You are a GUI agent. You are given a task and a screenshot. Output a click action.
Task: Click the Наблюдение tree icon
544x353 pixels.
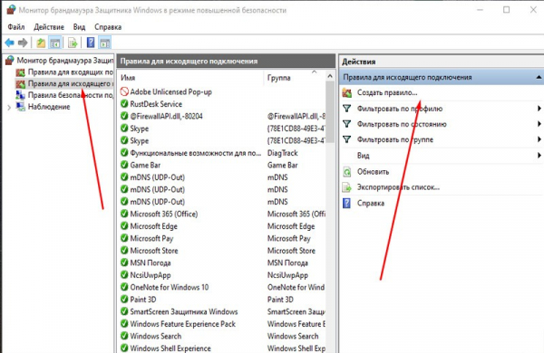(x=21, y=107)
